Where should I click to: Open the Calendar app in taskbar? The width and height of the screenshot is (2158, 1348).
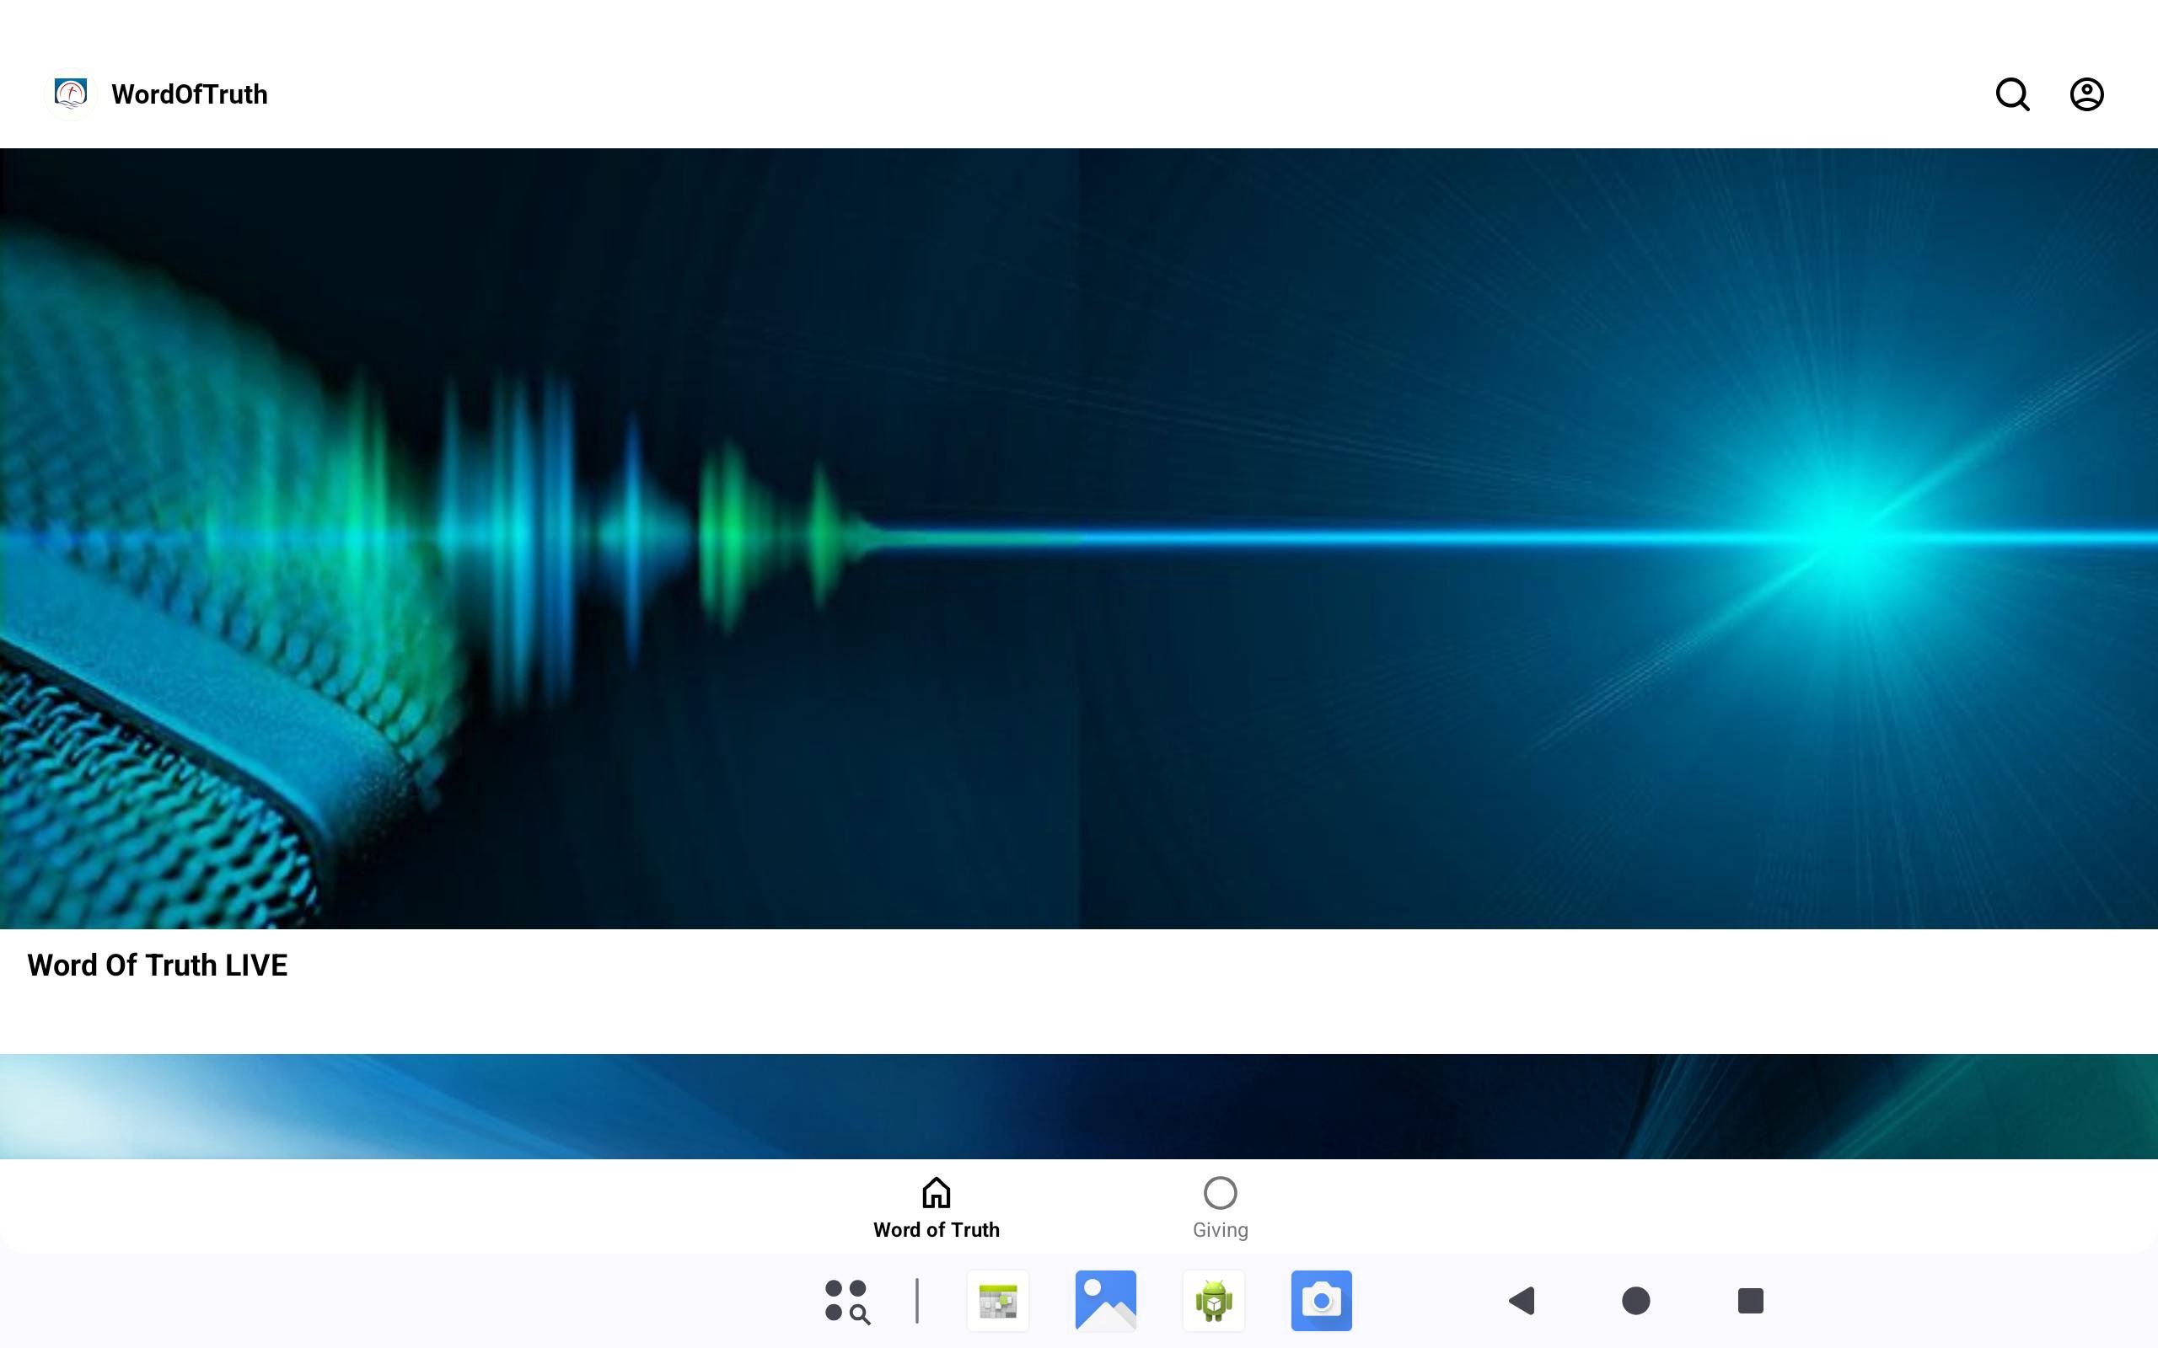[997, 1301]
